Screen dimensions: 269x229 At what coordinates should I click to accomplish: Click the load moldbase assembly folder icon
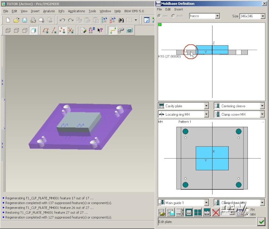(162, 212)
